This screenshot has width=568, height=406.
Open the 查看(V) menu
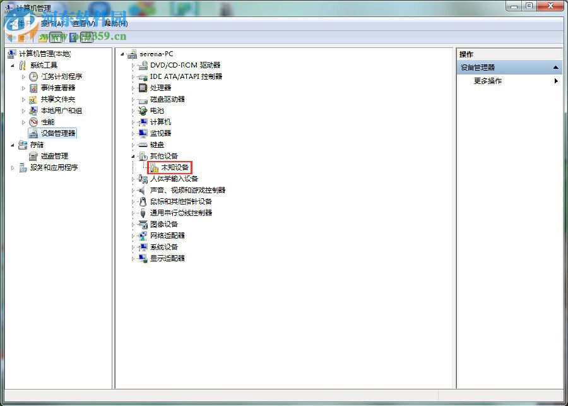(84, 23)
